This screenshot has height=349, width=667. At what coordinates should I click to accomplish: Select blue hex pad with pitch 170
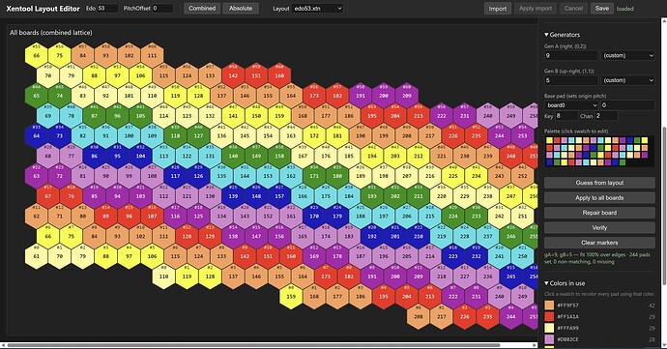coord(314,216)
